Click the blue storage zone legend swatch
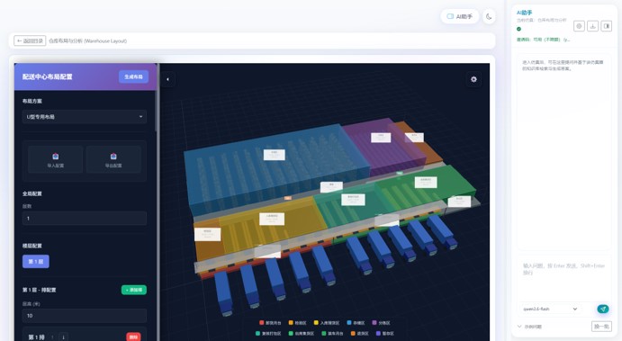The height and width of the screenshot is (341, 622). pyautogui.click(x=349, y=323)
